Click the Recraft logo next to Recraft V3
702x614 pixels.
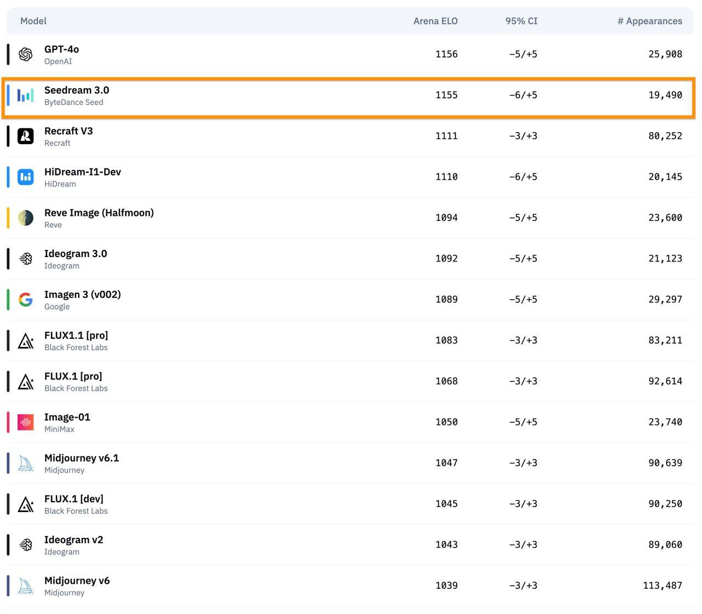pyautogui.click(x=26, y=136)
